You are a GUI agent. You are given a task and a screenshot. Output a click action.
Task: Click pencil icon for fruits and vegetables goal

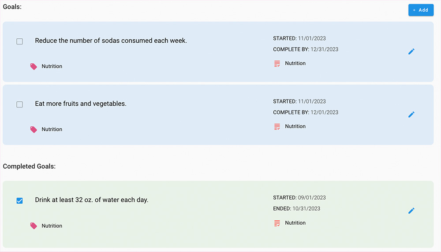coord(411,115)
